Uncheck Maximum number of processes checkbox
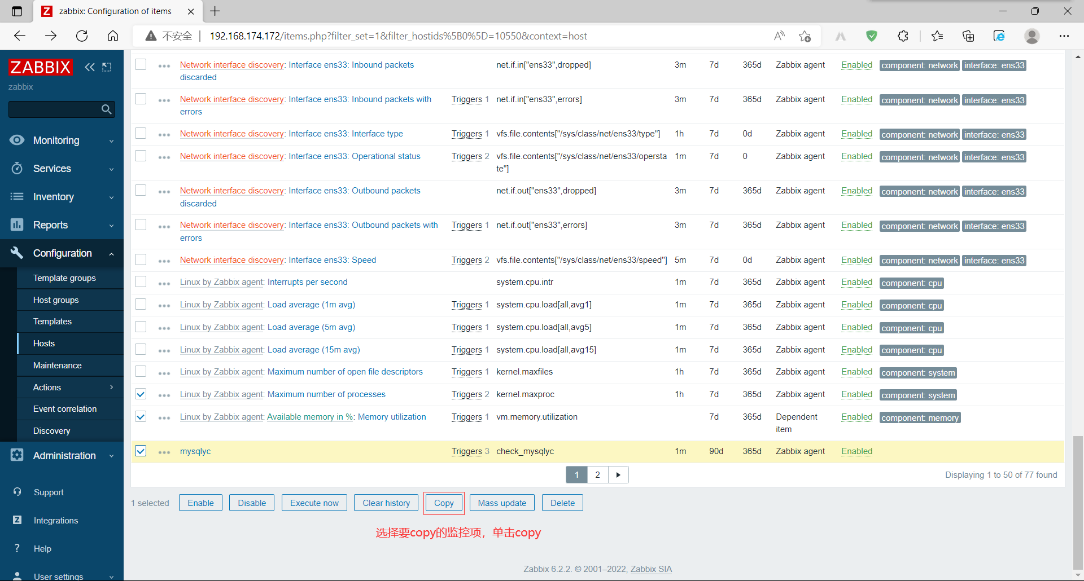Viewport: 1084px width, 581px height. point(141,394)
